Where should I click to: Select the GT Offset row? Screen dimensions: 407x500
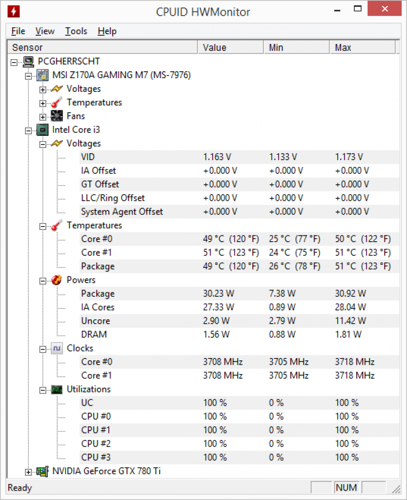coord(240,184)
